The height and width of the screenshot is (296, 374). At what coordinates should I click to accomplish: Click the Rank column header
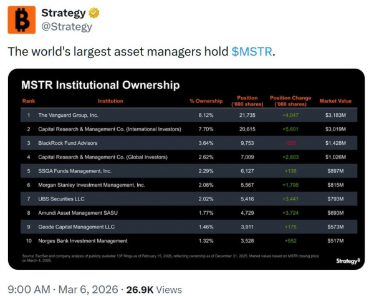coord(29,101)
